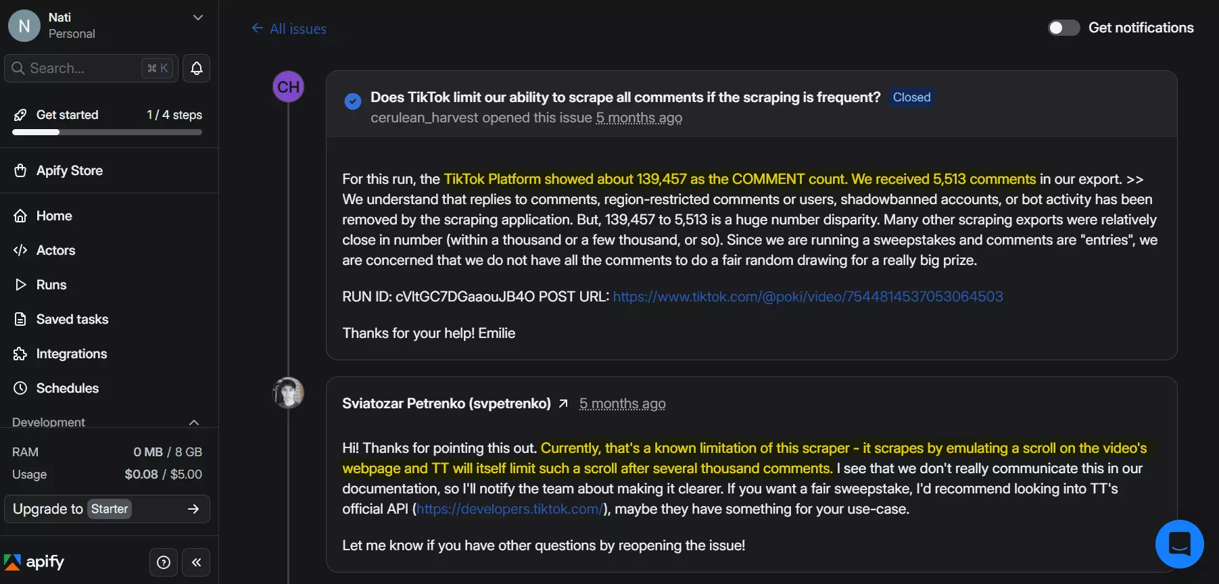Go to Actors in sidebar
Viewport: 1219px width, 584px height.
55,250
